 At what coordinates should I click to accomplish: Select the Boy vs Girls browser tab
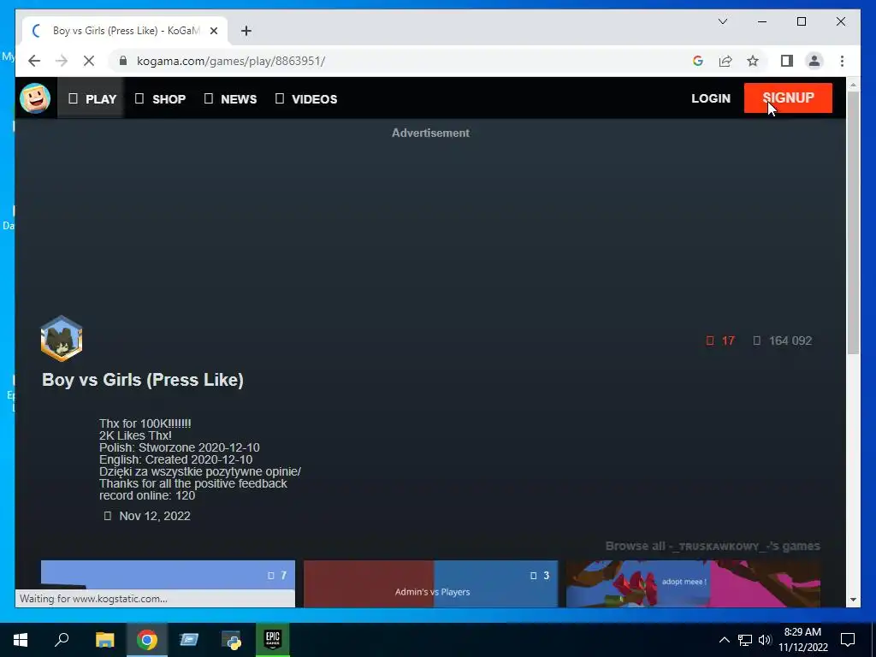[x=125, y=30]
